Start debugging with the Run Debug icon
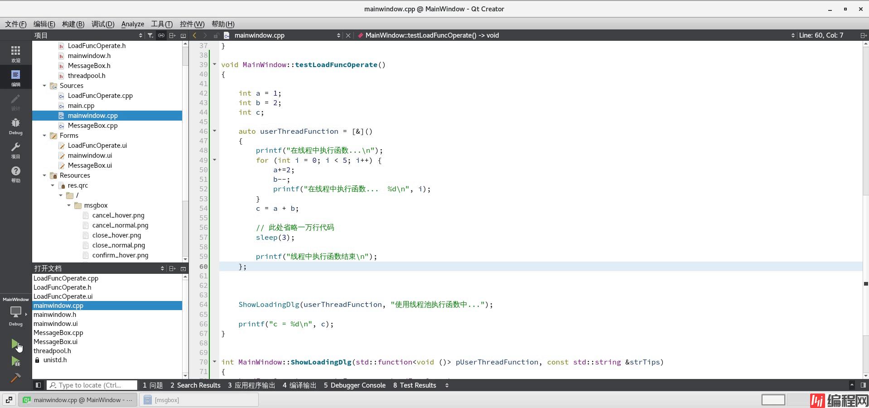Viewport: 869px width, 408px height. tap(15, 361)
